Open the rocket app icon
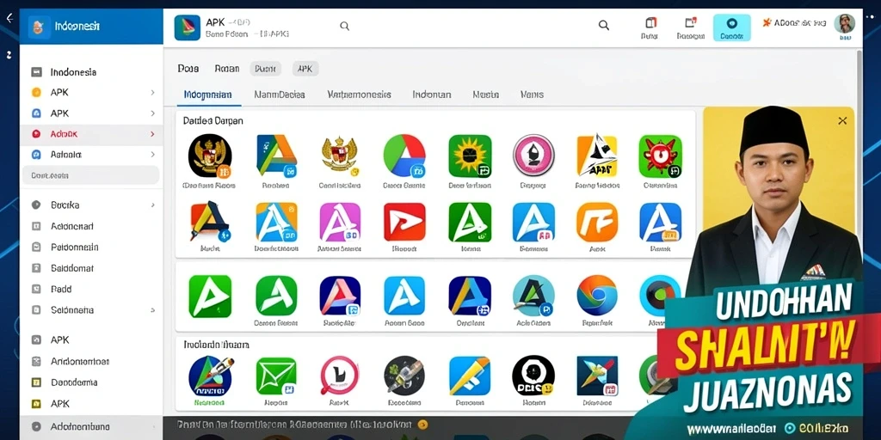 (x=210, y=375)
